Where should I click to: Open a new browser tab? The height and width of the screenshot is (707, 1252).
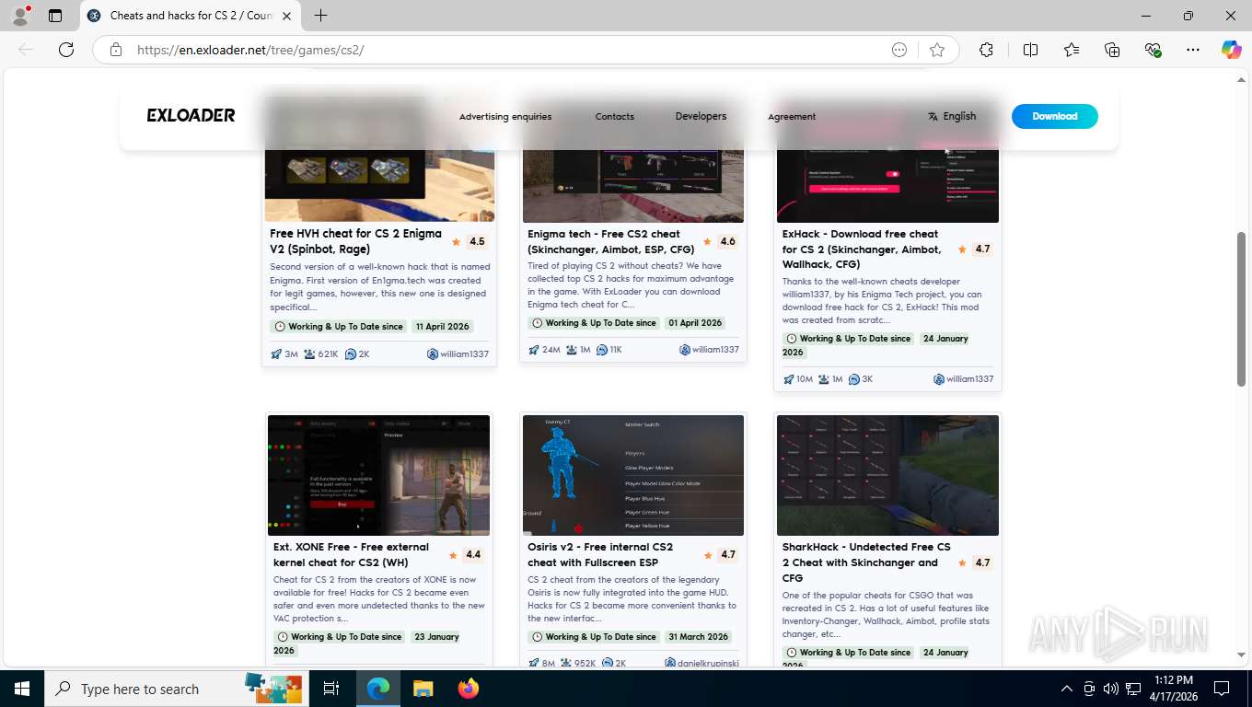[x=320, y=16]
